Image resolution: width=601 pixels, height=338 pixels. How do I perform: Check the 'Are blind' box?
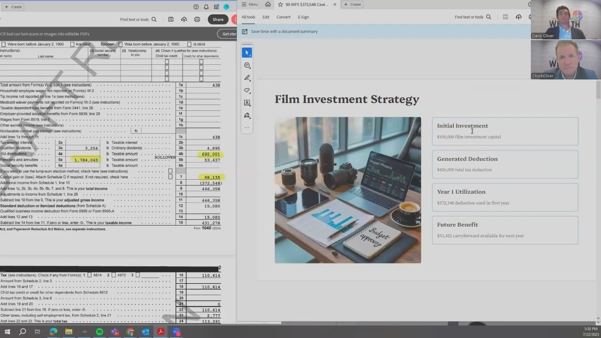click(72, 44)
